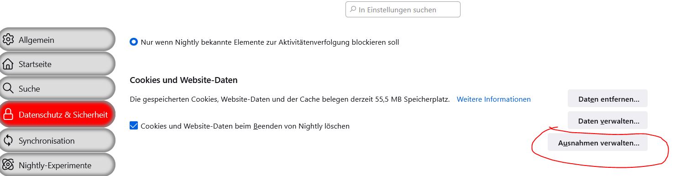Screen dimensions: 691x176
Task: Click the circular arrows icon beside Synchronisation
Action: pyautogui.click(x=8, y=141)
